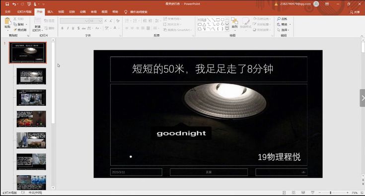Click the Undo arrow icon
Image resolution: width=365 pixels, height=196 pixels.
click(14, 4)
